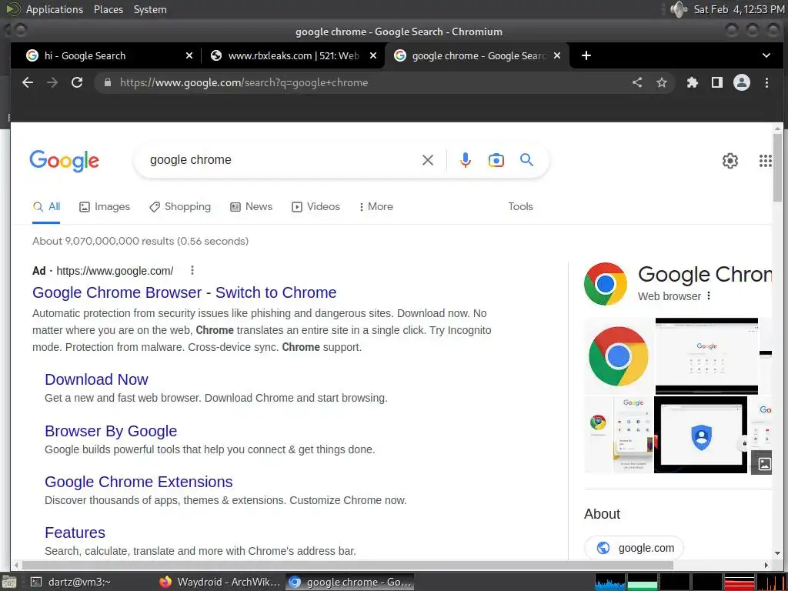Viewport: 788px width, 591px height.
Task: Switch to Videos results
Action: 316,206
